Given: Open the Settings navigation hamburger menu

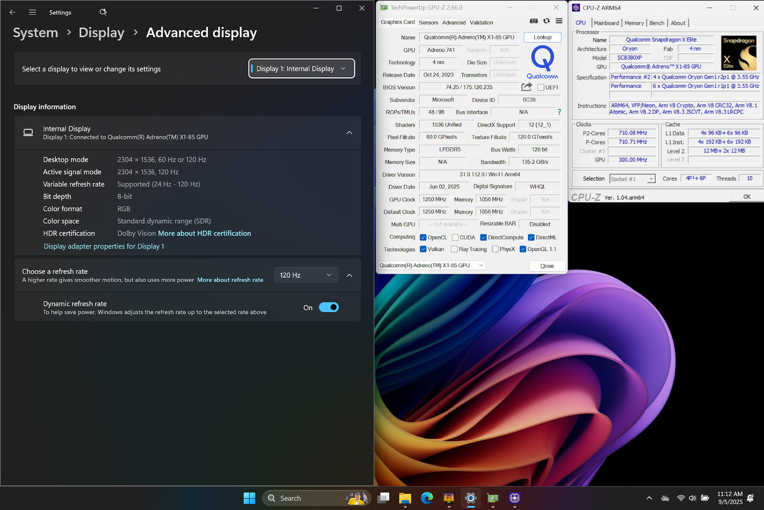Looking at the screenshot, I should [32, 12].
